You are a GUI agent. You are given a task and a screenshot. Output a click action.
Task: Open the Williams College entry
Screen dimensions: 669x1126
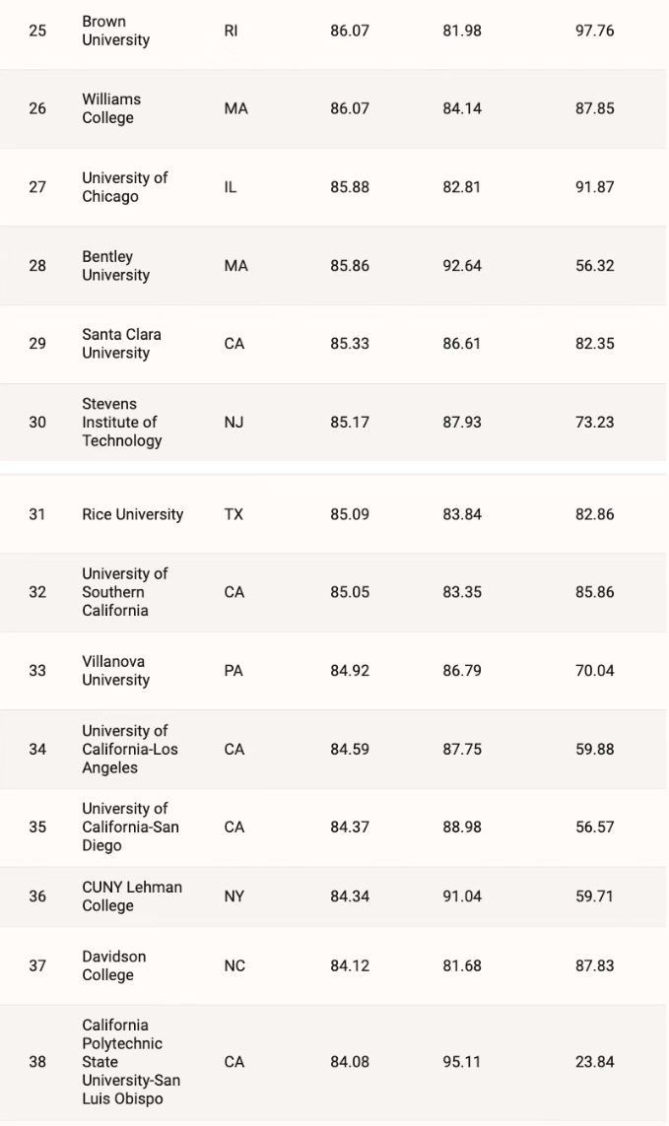coord(111,108)
